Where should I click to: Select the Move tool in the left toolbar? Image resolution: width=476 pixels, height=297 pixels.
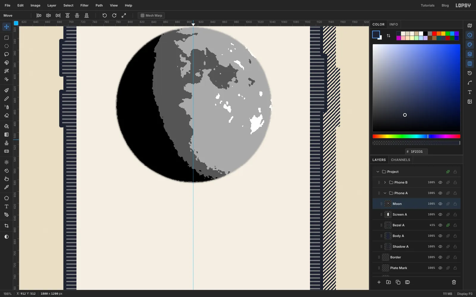pos(7,27)
